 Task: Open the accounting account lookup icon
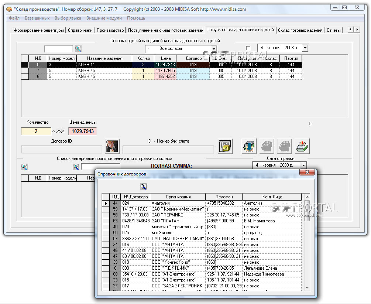[225, 146]
